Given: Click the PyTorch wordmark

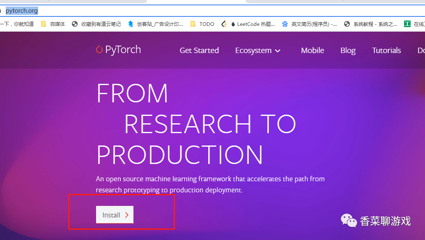Looking at the screenshot, I should coord(123,50).
